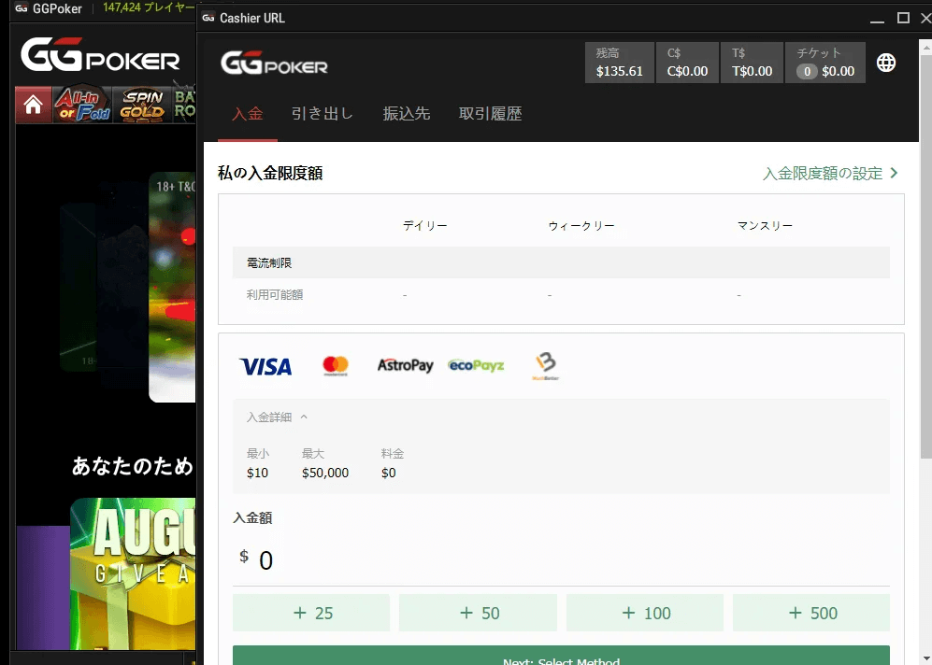Collapse the 入金詳細 section
932x665 pixels.
tap(277, 417)
